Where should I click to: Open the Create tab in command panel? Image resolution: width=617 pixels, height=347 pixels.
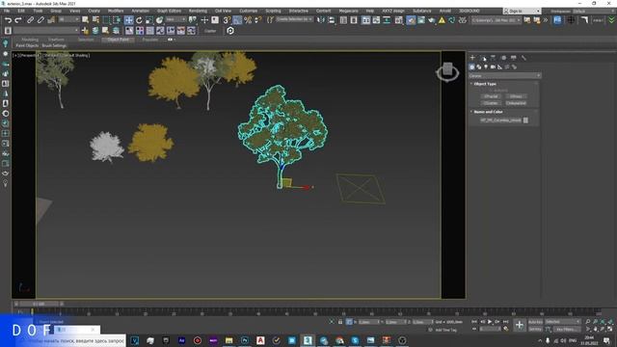472,58
